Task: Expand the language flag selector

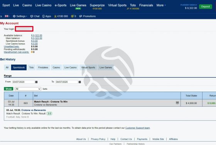Action: [7, 16]
